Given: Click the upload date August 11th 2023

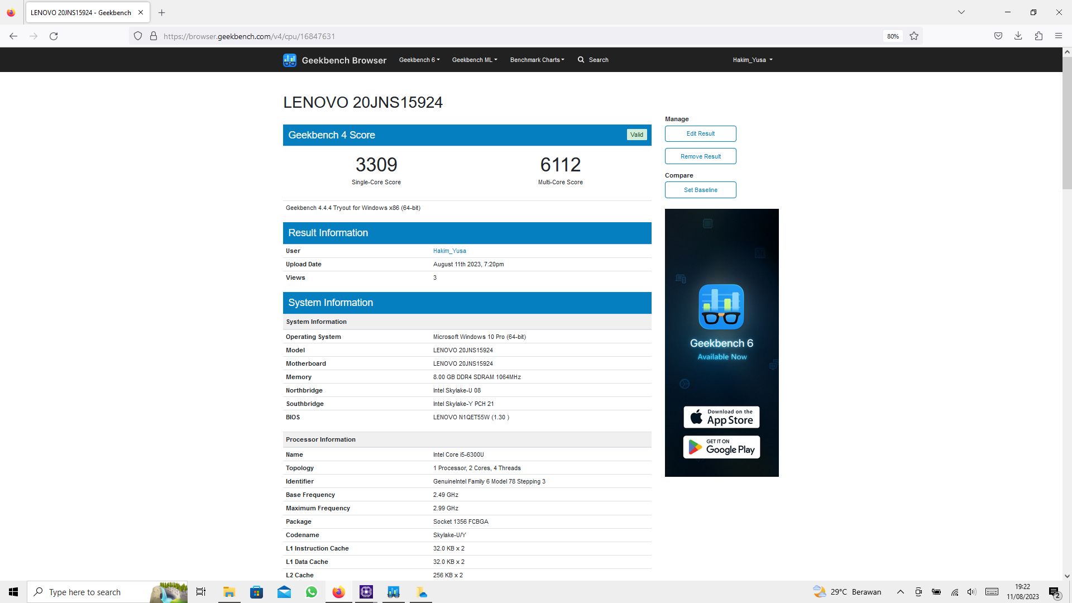Looking at the screenshot, I should [x=468, y=264].
